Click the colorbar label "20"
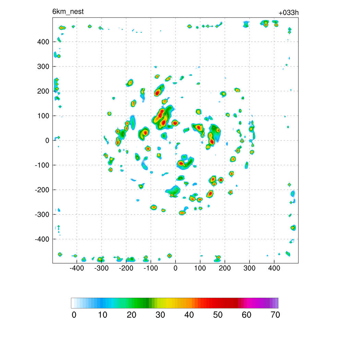Image resolution: width=351 pixels, height=351 pixels. [131, 315]
